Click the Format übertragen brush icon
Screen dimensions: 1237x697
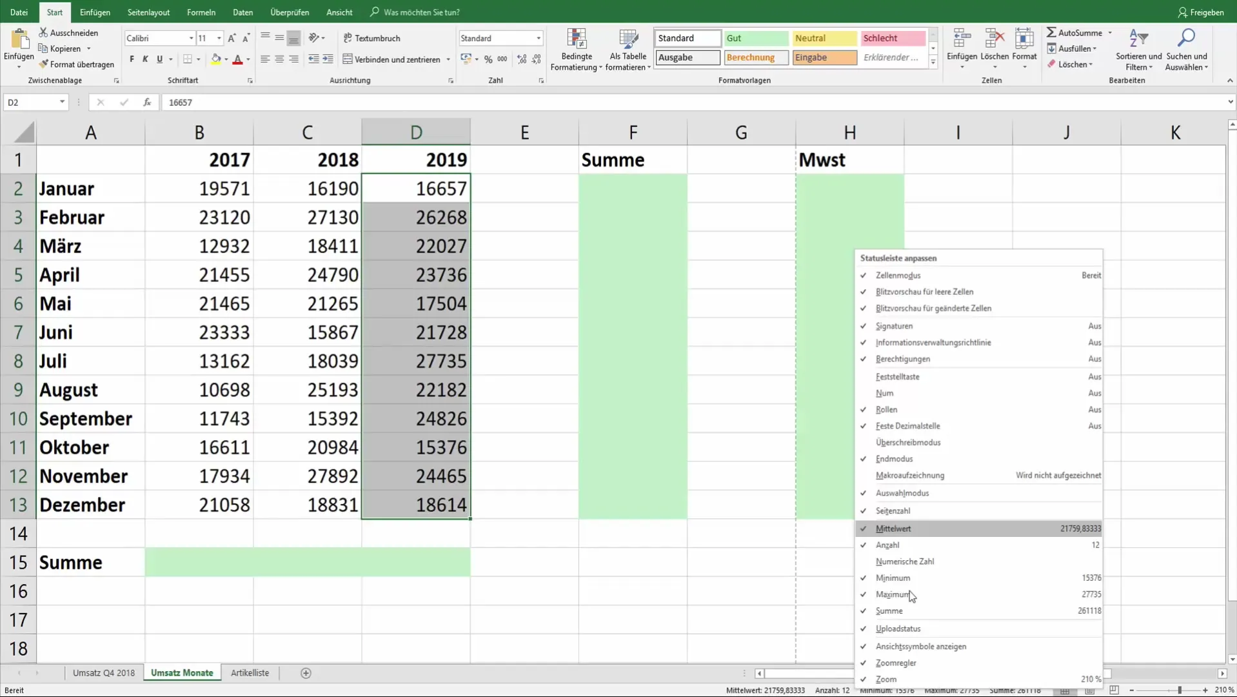(43, 65)
